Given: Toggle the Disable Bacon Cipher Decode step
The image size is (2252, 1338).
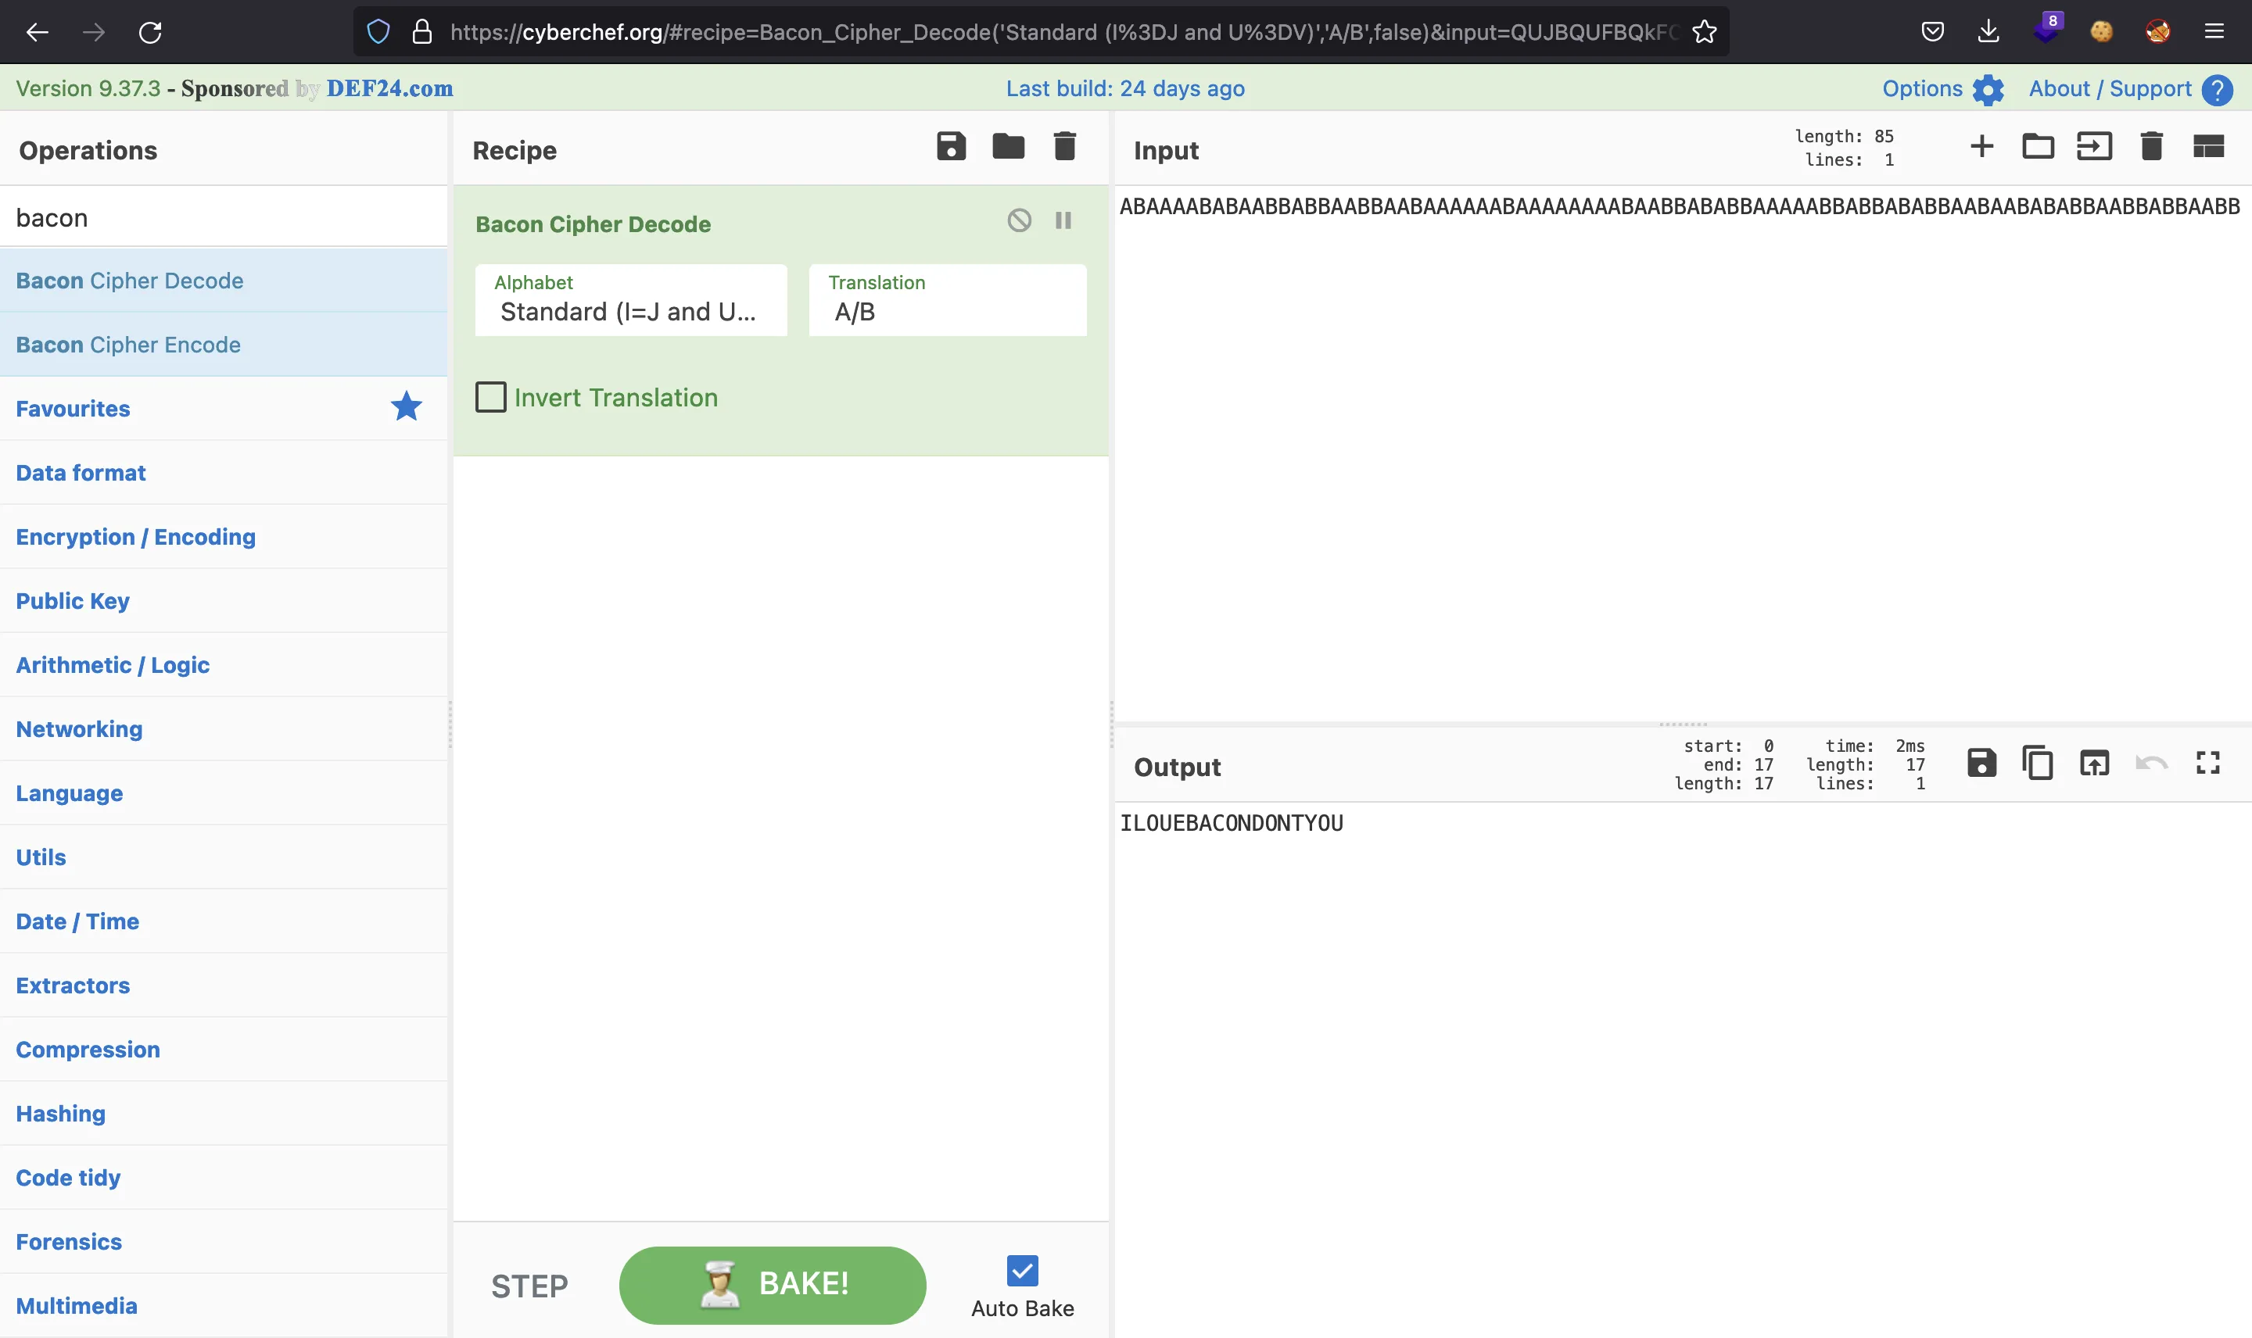Looking at the screenshot, I should point(1018,221).
